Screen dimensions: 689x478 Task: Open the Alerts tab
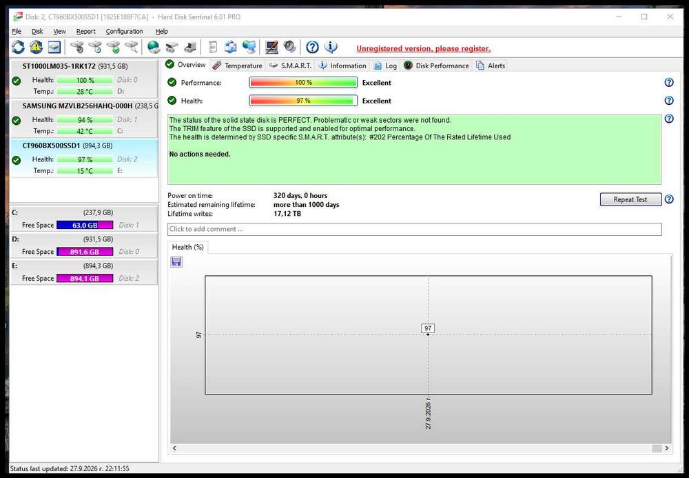491,66
